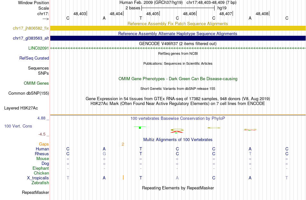Click the Rhesus species label
Image resolution: width=306 pixels, height=200 pixels.
pyautogui.click(x=42, y=154)
